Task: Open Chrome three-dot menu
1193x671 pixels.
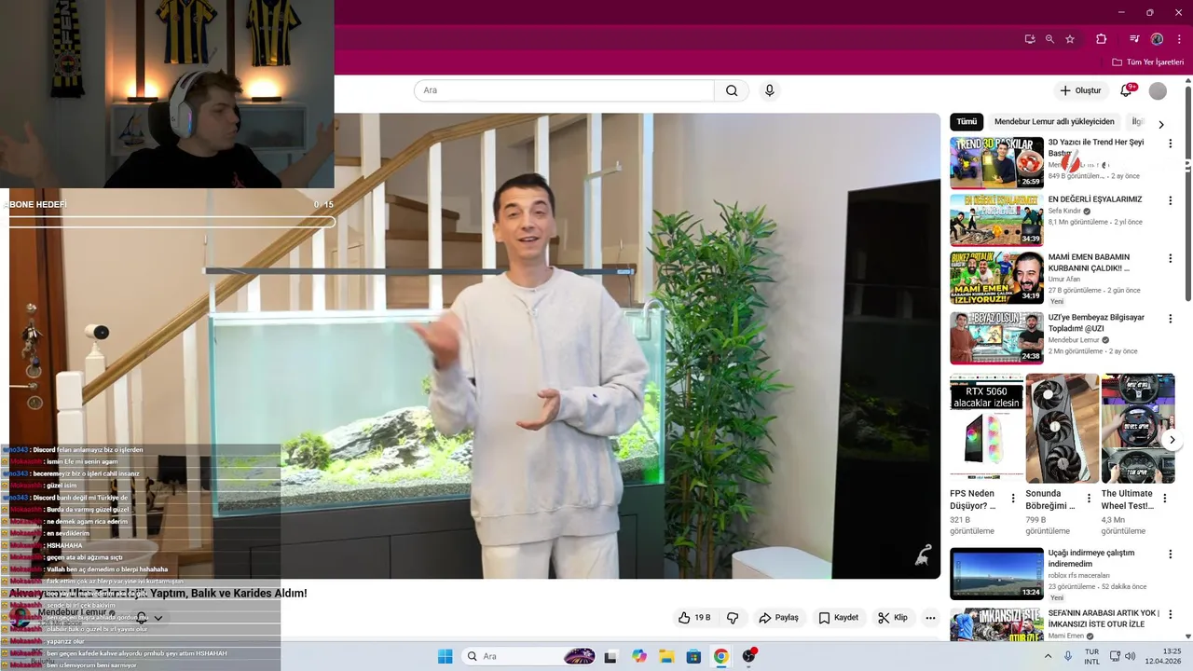Action: click(1179, 39)
